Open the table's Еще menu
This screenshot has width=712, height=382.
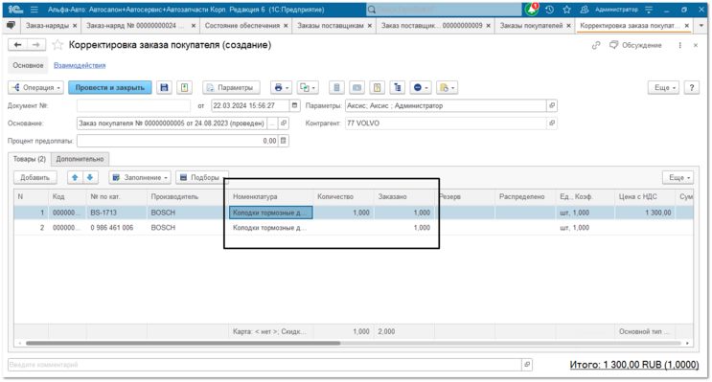pyautogui.click(x=678, y=177)
